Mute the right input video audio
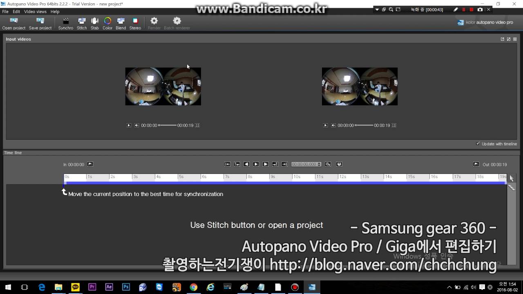This screenshot has width=523, height=294. 333,125
